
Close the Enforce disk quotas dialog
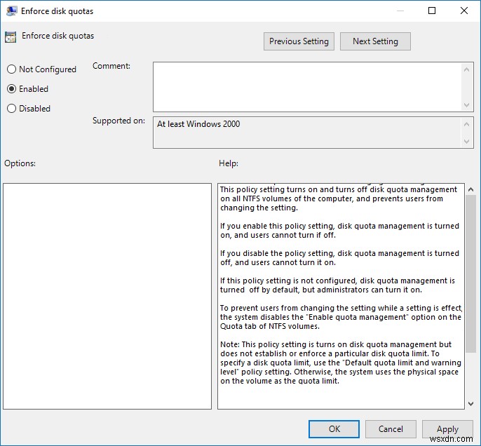[464, 11]
